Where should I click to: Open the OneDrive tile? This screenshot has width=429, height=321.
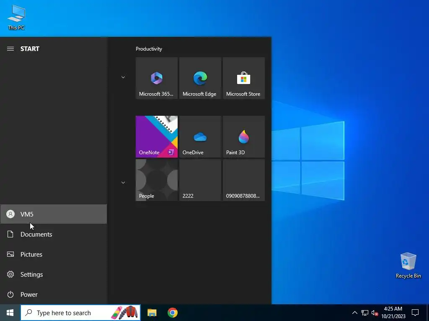(x=200, y=137)
